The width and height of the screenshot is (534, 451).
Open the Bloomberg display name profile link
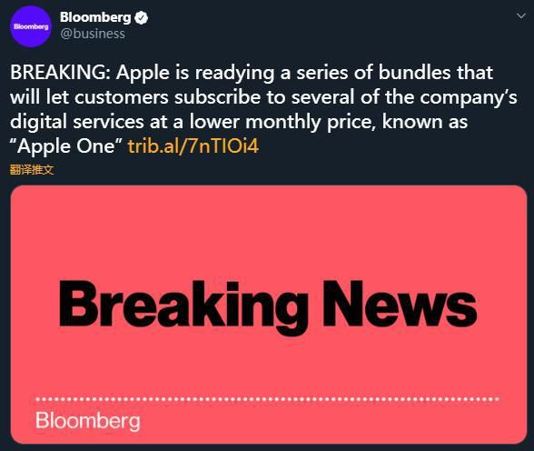[x=95, y=17]
